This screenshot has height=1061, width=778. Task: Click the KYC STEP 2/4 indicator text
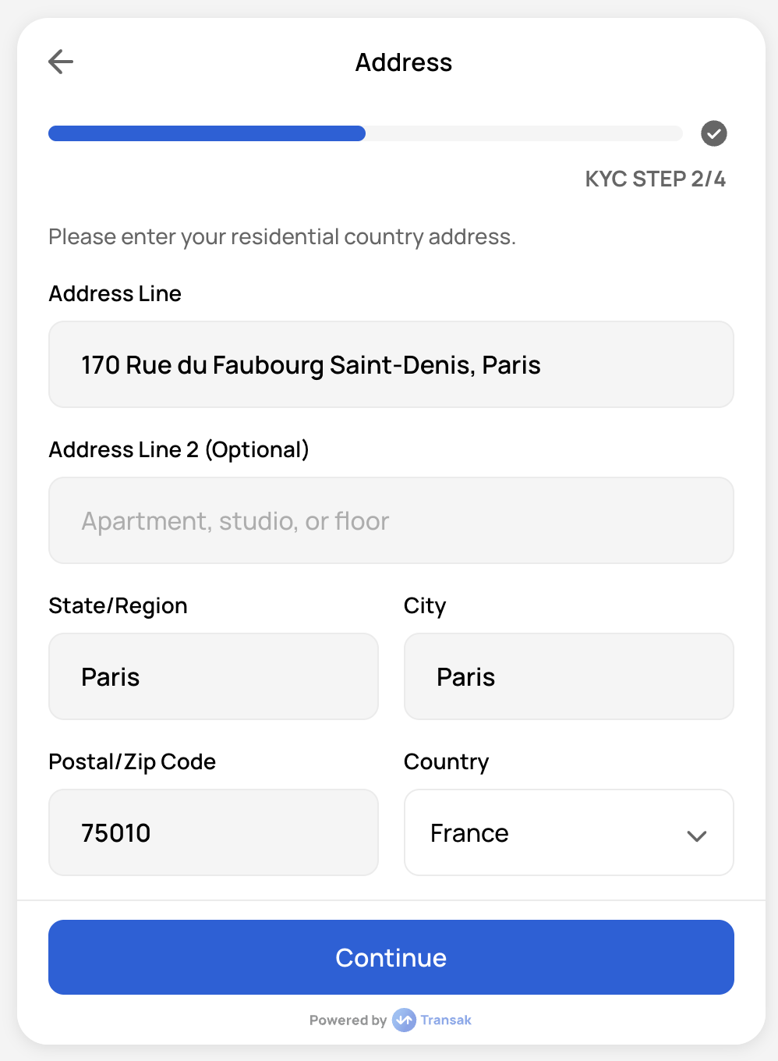coord(655,179)
